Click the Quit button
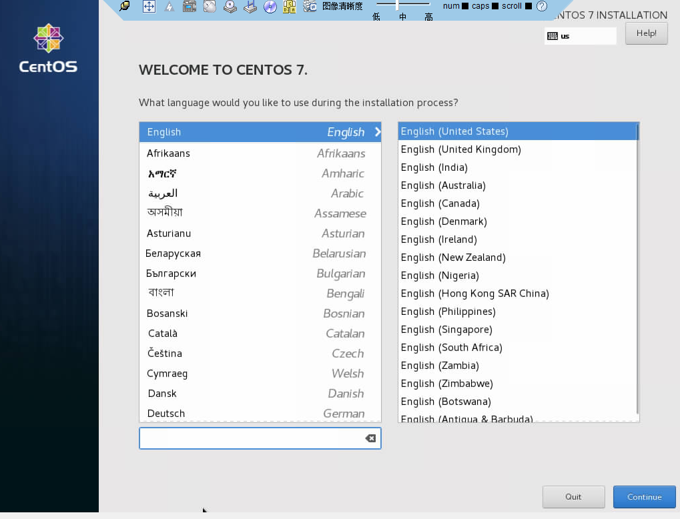 click(573, 497)
